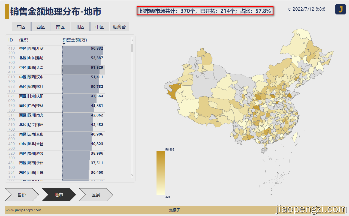Select row 中区|山西|长治
349x216 pixels.
click(56, 70)
